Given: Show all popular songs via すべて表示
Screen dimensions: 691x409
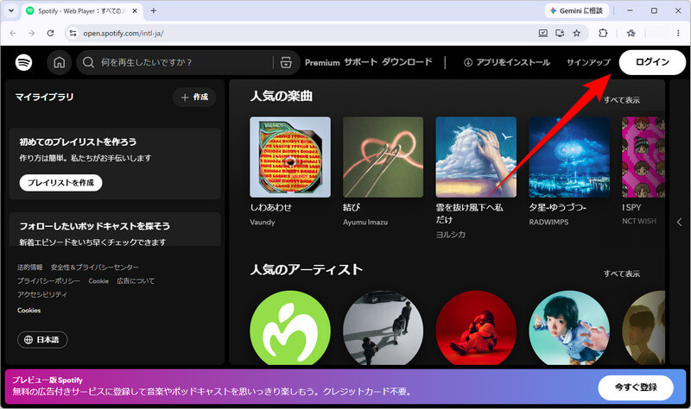Looking at the screenshot, I should click(621, 100).
